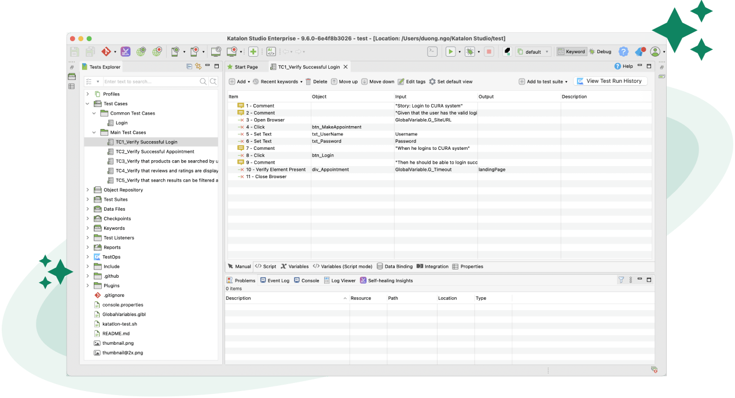The image size is (735, 398).
Task: Click the View Test Run History button
Action: tap(610, 81)
